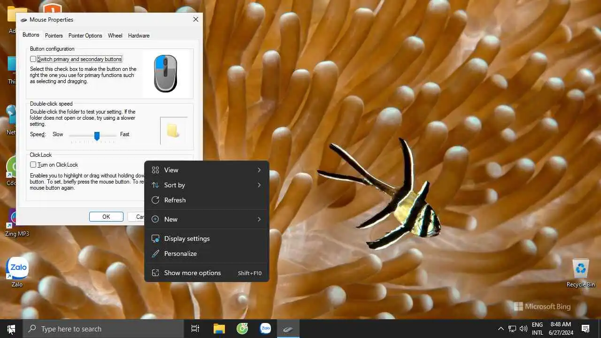Select the Recycle Bin desktop icon
Viewport: 601px width, 338px height.
(581, 273)
